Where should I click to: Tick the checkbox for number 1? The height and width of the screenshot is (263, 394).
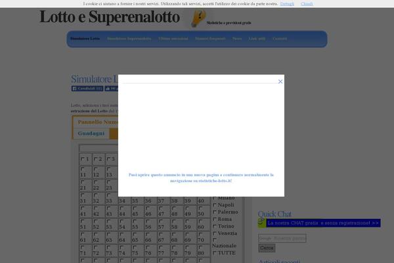point(83,159)
